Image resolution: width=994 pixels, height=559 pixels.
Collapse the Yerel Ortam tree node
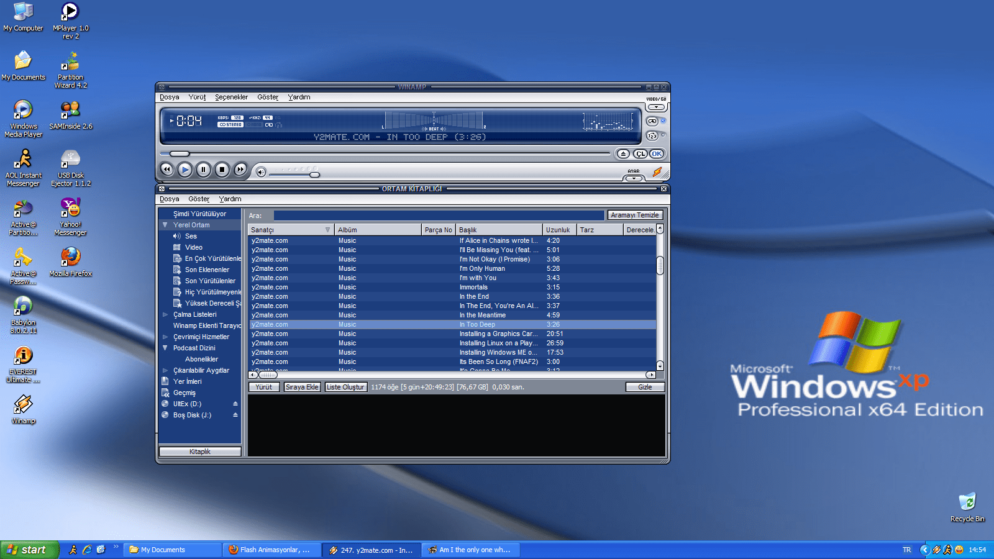(165, 225)
